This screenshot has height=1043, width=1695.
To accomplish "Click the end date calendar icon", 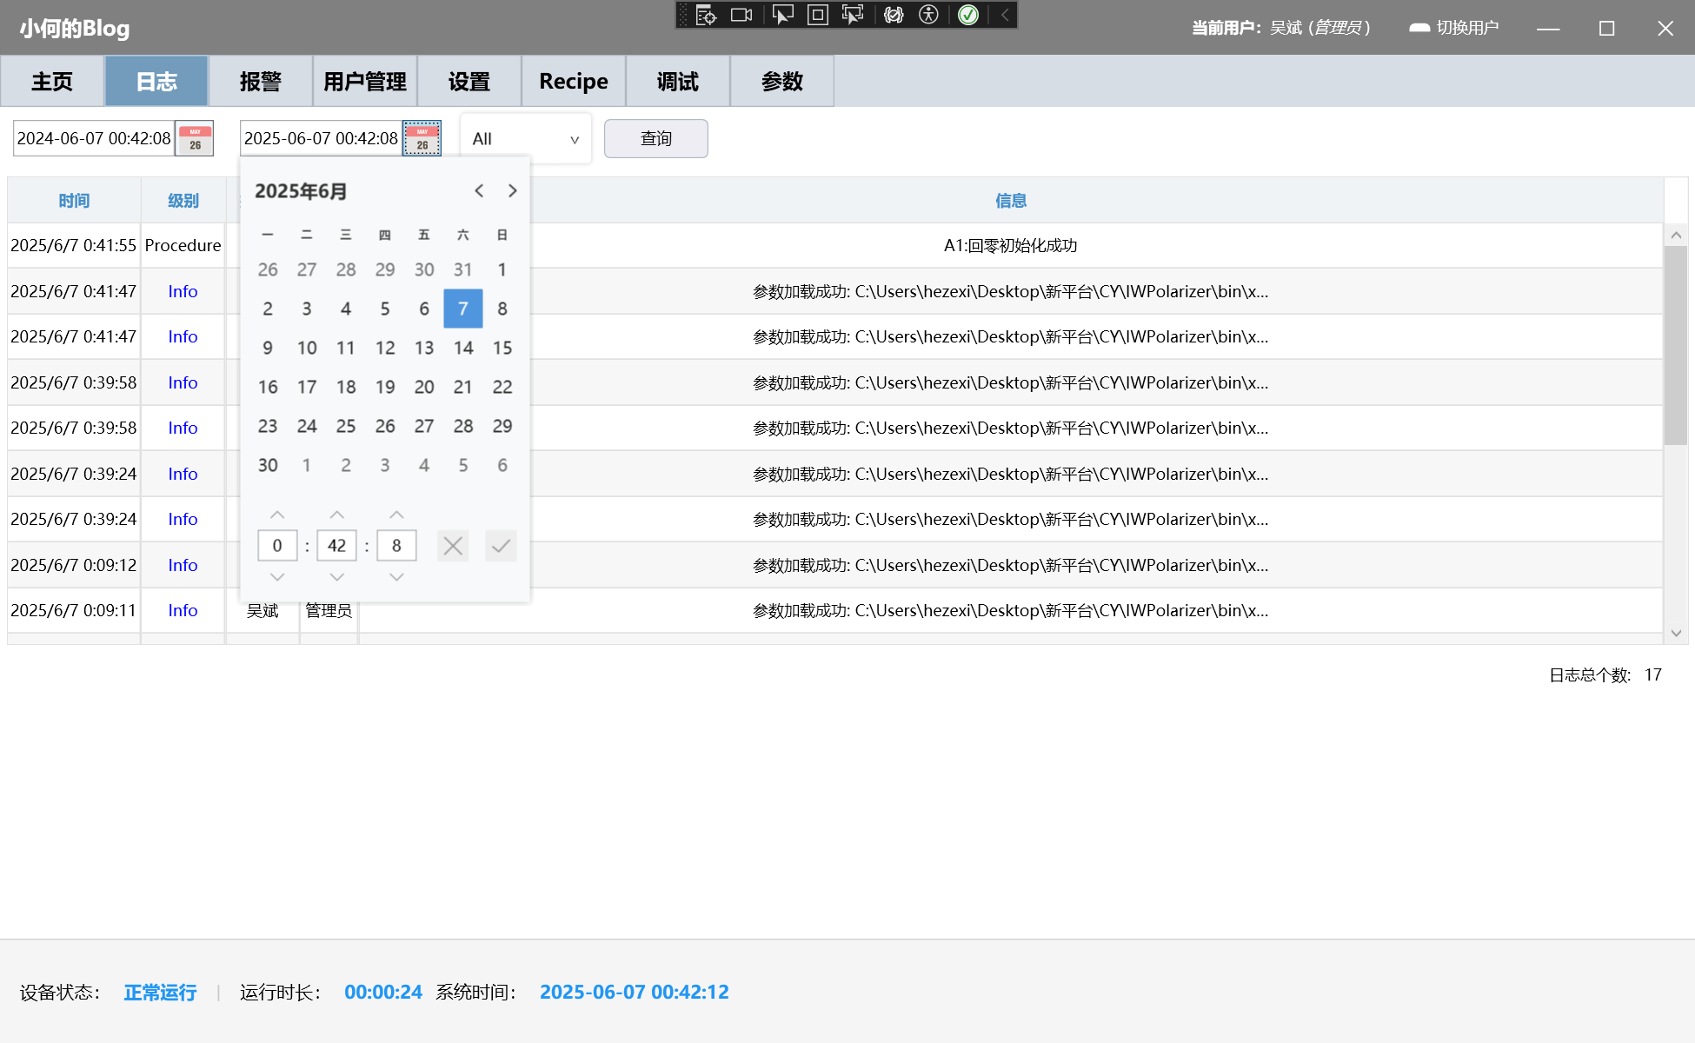I will (x=422, y=138).
